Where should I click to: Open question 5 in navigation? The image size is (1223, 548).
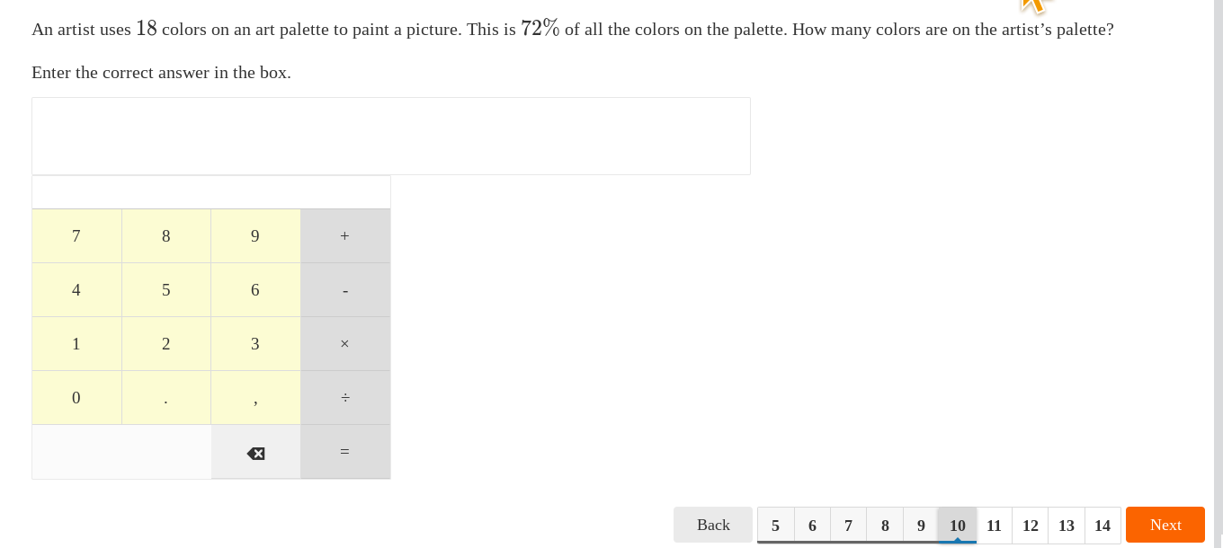(x=775, y=526)
